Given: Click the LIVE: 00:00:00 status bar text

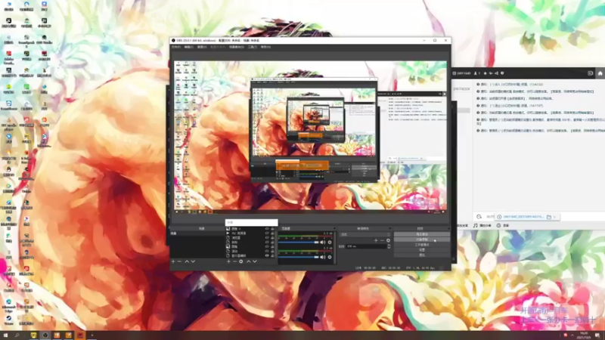Looking at the screenshot, I should click(365, 268).
